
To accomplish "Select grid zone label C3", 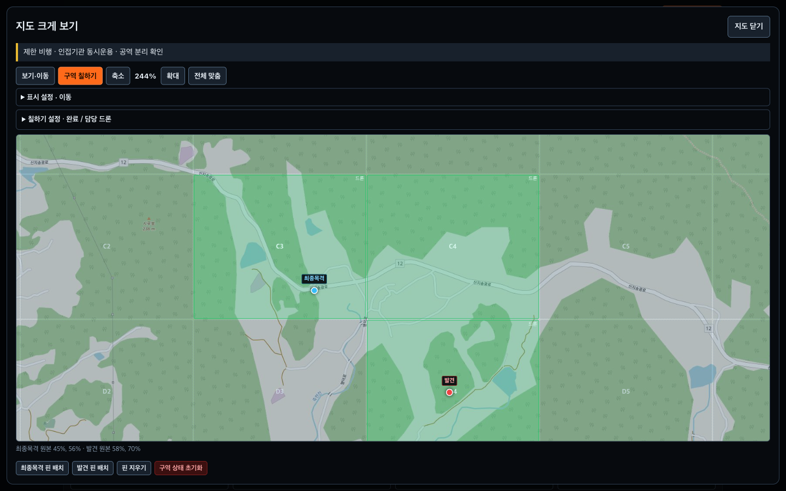I will (279, 247).
